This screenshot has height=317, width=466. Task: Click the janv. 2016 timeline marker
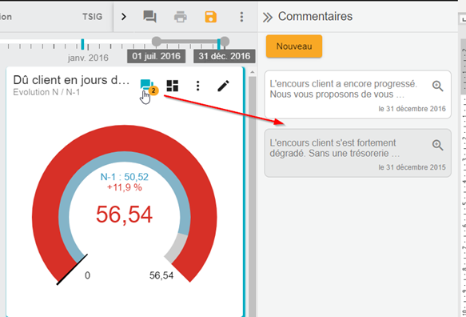click(82, 44)
